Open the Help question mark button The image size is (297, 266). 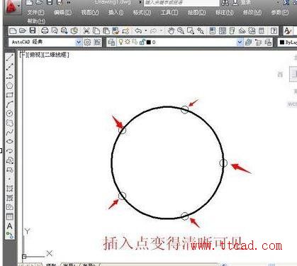coord(274,31)
